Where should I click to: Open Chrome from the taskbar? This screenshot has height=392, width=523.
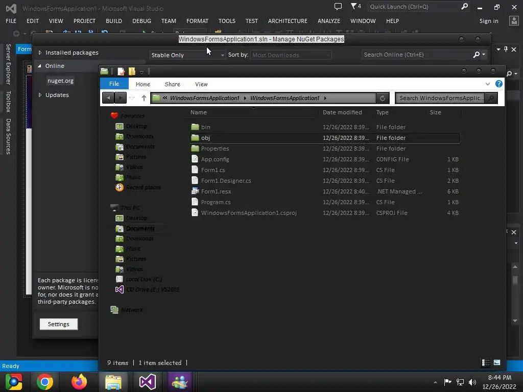tap(45, 382)
